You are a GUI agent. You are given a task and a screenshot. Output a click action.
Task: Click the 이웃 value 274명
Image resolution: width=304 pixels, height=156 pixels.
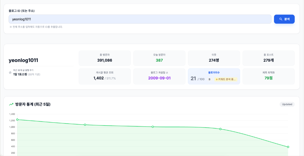214,60
